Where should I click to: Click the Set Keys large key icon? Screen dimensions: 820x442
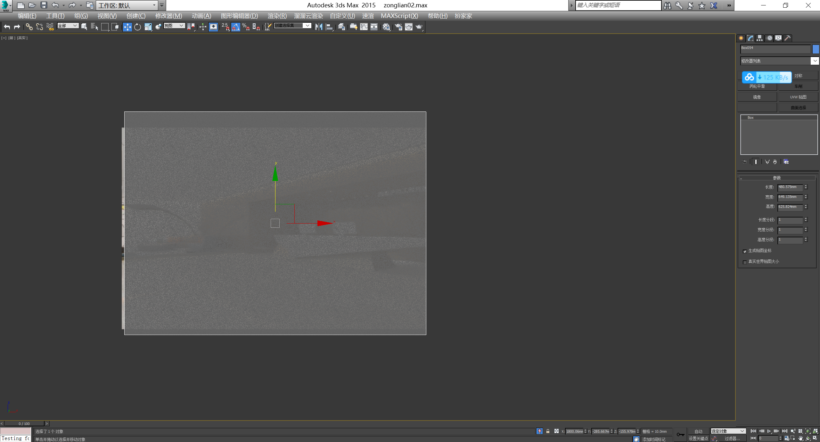(x=680, y=435)
